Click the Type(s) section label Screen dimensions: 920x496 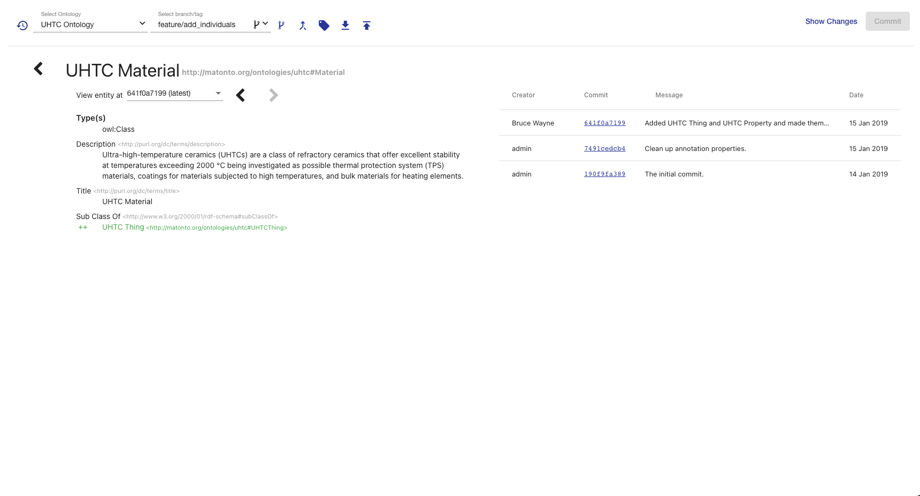click(x=91, y=117)
